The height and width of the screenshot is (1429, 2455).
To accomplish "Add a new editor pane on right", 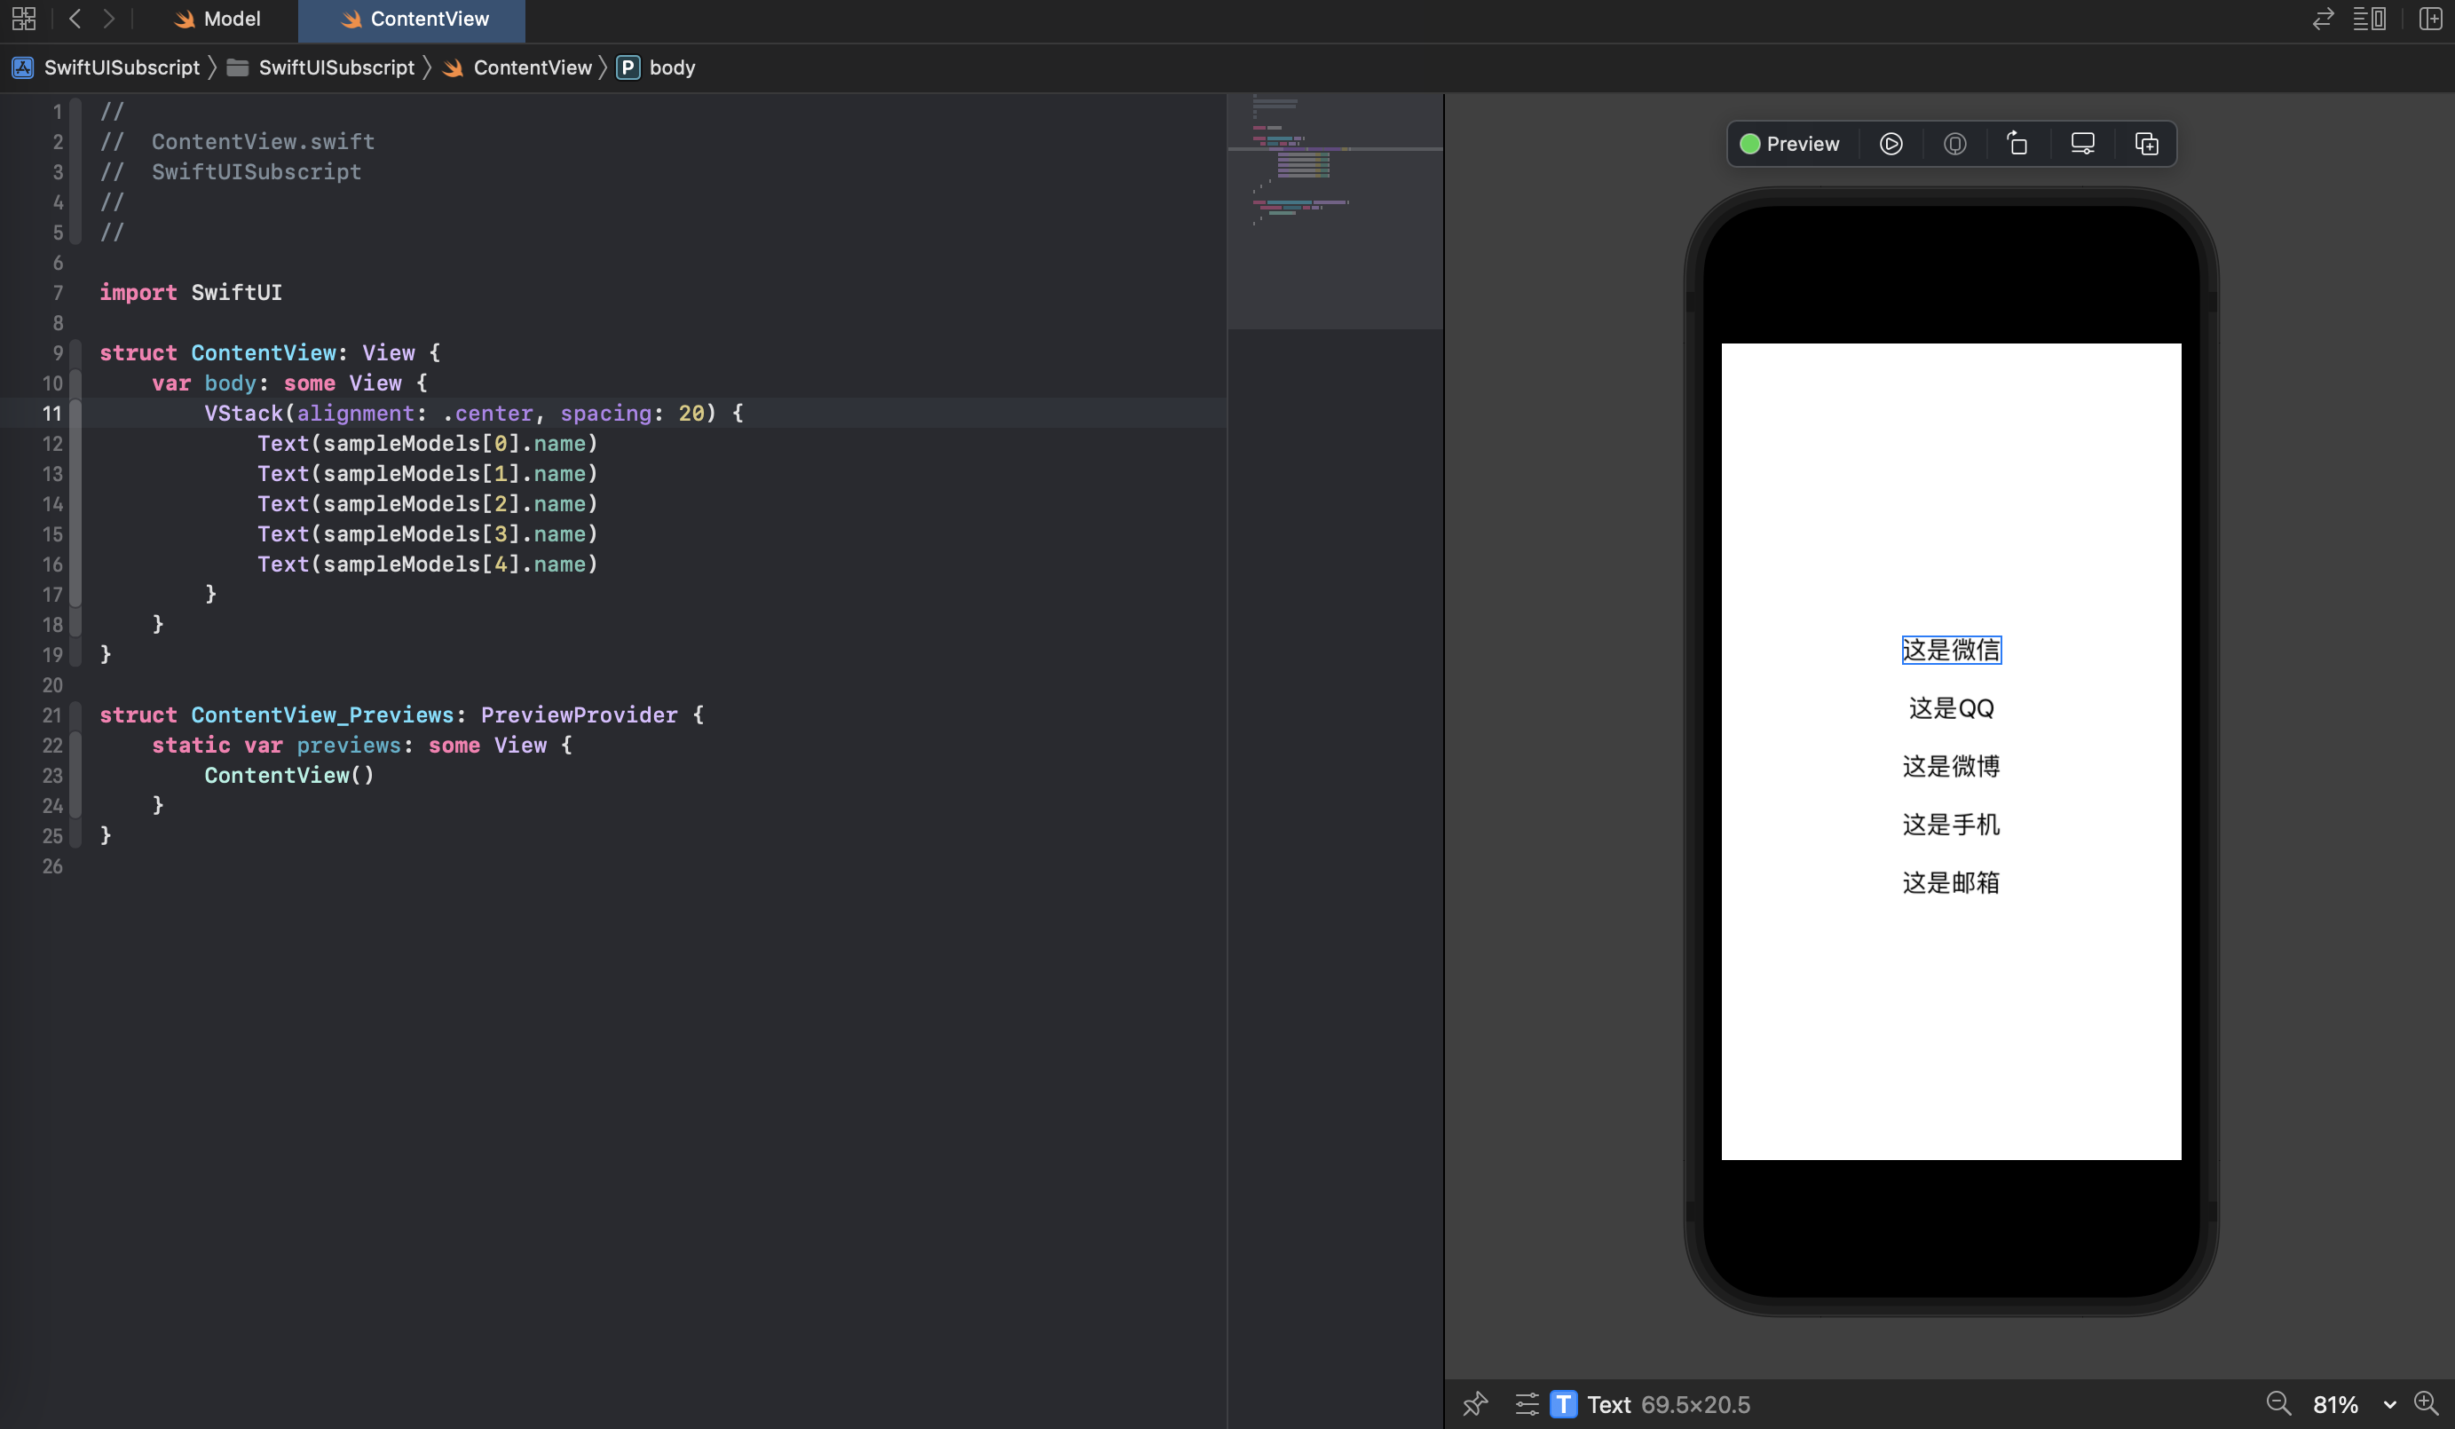I will pos(2431,19).
